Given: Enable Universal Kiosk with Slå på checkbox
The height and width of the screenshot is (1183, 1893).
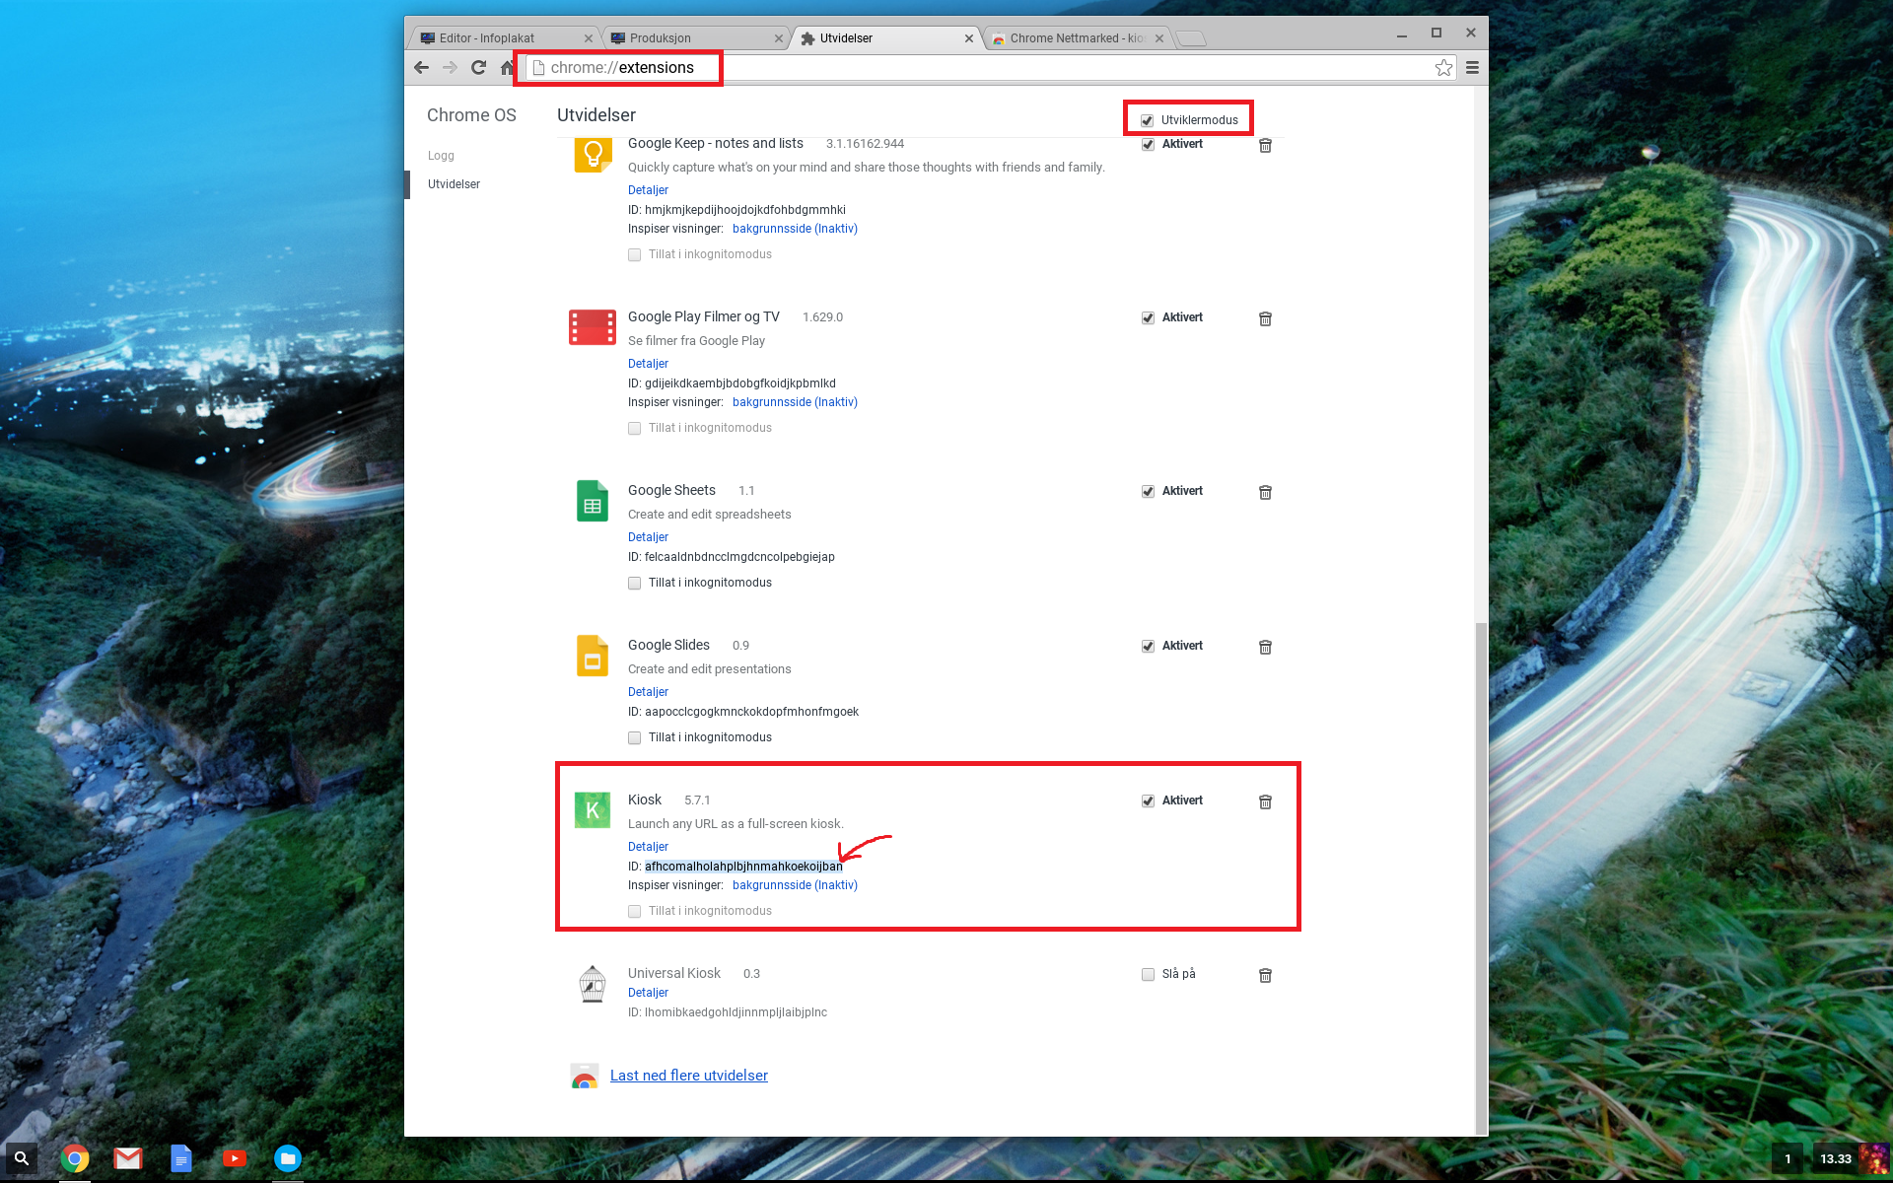Looking at the screenshot, I should coord(1148,974).
